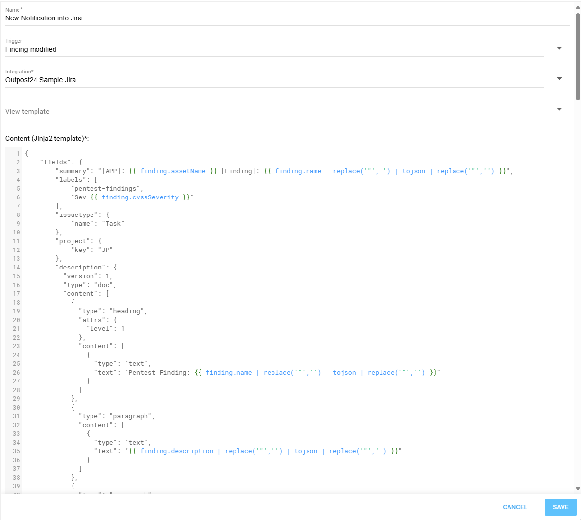581x520 pixels.
Task: Click the SAVE button
Action: pos(561,507)
